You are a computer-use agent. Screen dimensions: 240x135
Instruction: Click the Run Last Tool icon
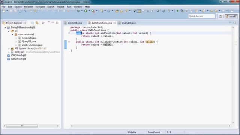point(93,11)
